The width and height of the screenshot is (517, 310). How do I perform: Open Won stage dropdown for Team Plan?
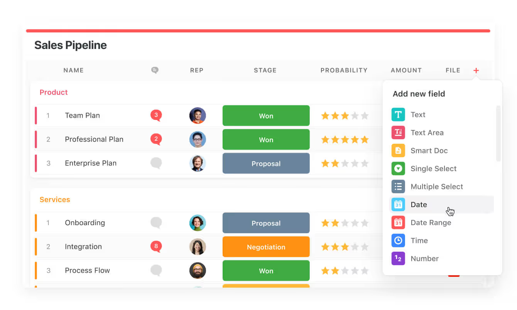[x=266, y=116]
